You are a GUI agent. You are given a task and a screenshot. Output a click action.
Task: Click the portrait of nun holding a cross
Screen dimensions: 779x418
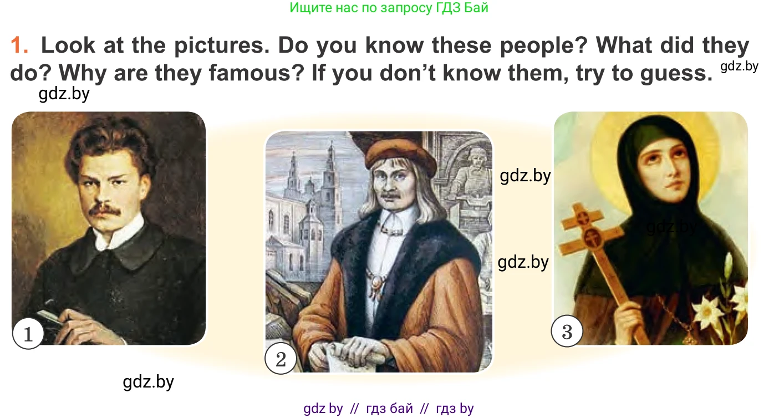click(650, 228)
